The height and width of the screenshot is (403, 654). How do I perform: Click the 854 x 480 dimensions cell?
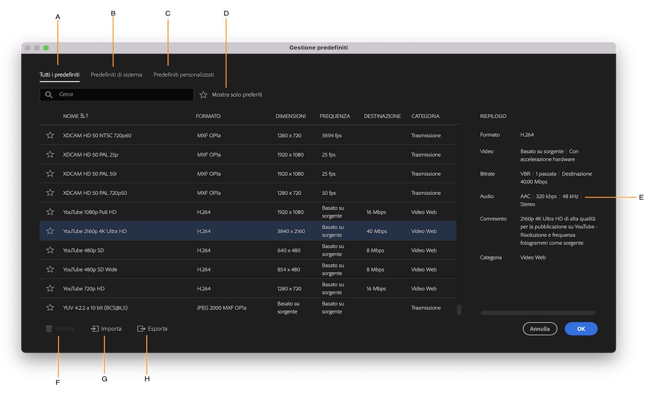point(289,269)
